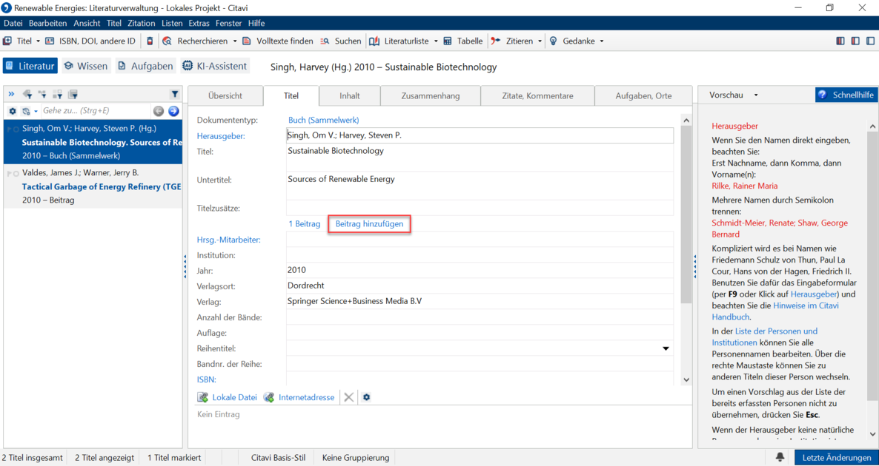The height and width of the screenshot is (466, 879).
Task: Open the Extras menu
Action: (x=199, y=23)
